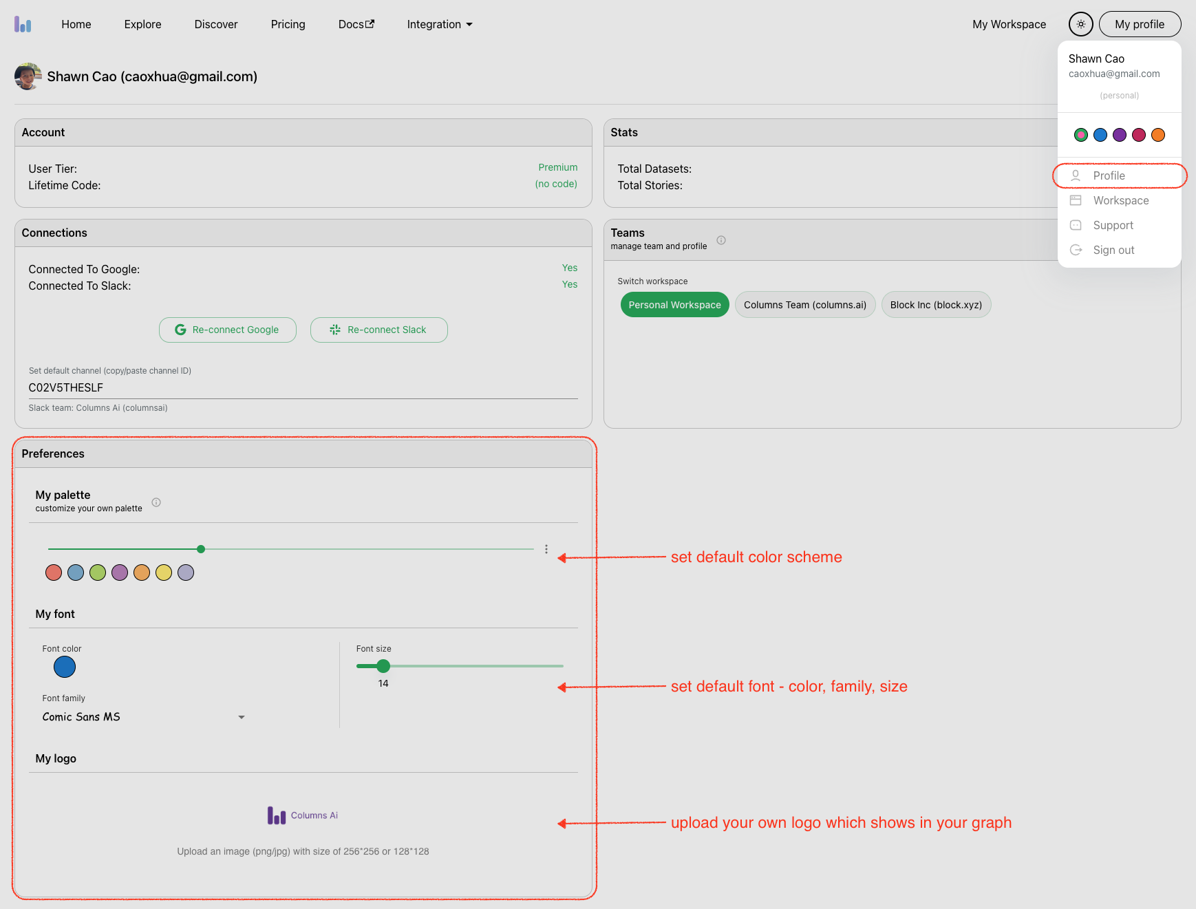The width and height of the screenshot is (1196, 909).
Task: Open the Discover page
Action: pyautogui.click(x=216, y=24)
